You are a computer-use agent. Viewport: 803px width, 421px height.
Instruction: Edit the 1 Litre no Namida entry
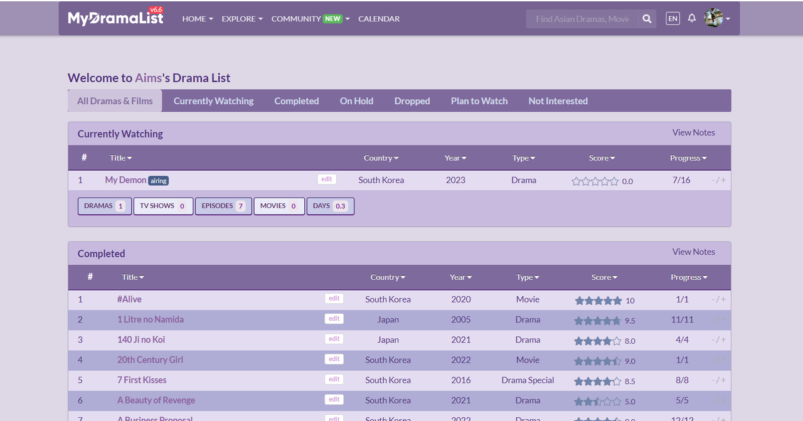[x=334, y=319]
